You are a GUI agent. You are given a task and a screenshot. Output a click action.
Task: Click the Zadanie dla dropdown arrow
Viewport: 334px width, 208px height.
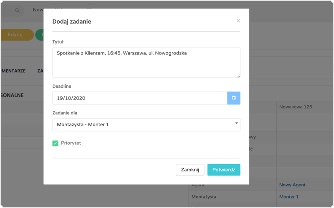tap(236, 124)
